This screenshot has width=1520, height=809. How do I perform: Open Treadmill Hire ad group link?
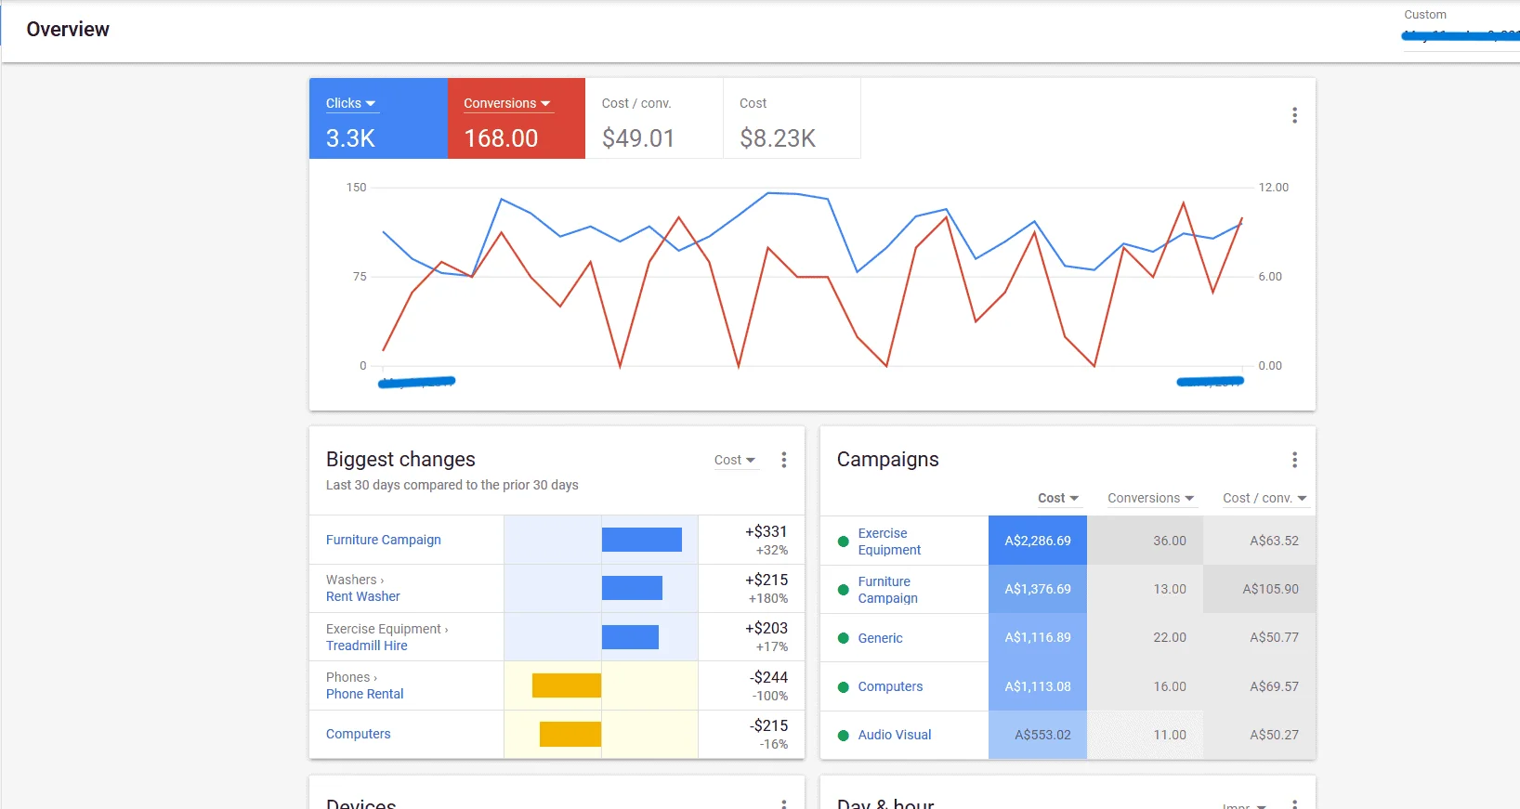[367, 646]
